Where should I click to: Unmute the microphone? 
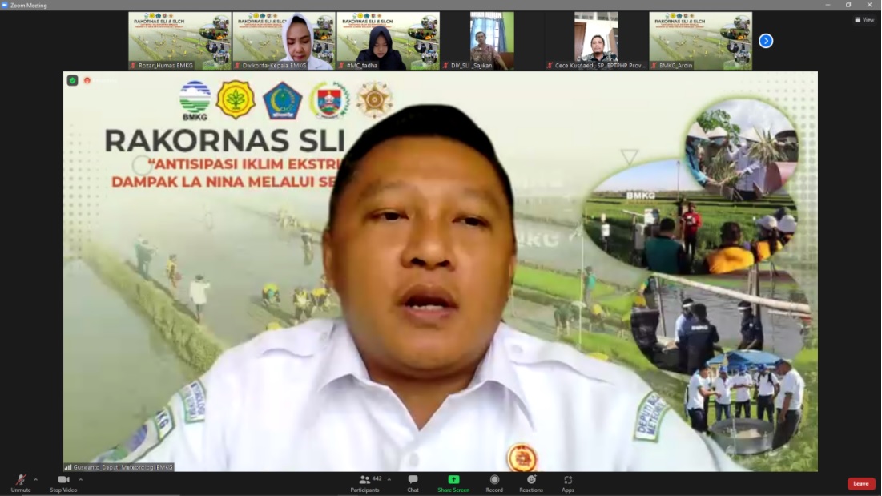21,483
